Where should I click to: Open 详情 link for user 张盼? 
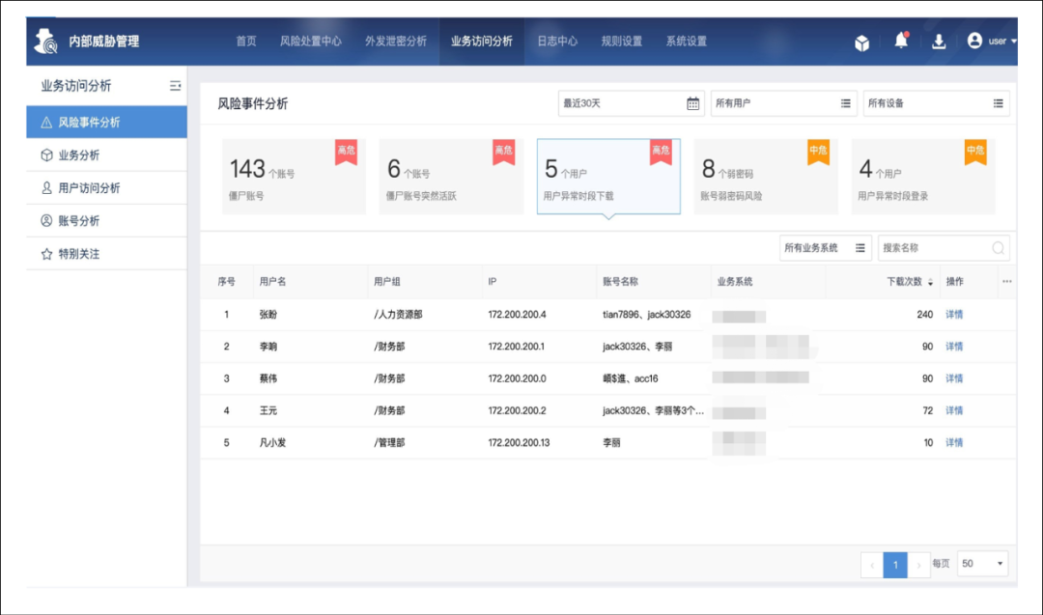[x=953, y=315]
